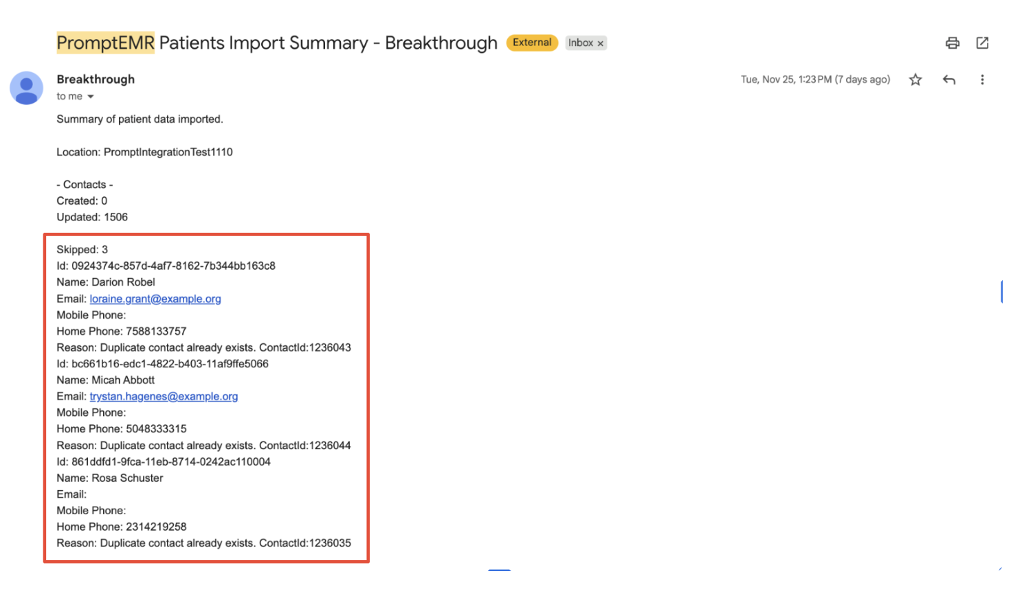Click the 'Created: 0' line
The width and height of the screenshot is (1024, 600).
tap(82, 201)
